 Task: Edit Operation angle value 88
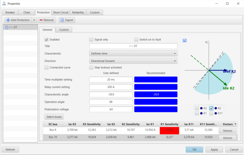(111, 102)
